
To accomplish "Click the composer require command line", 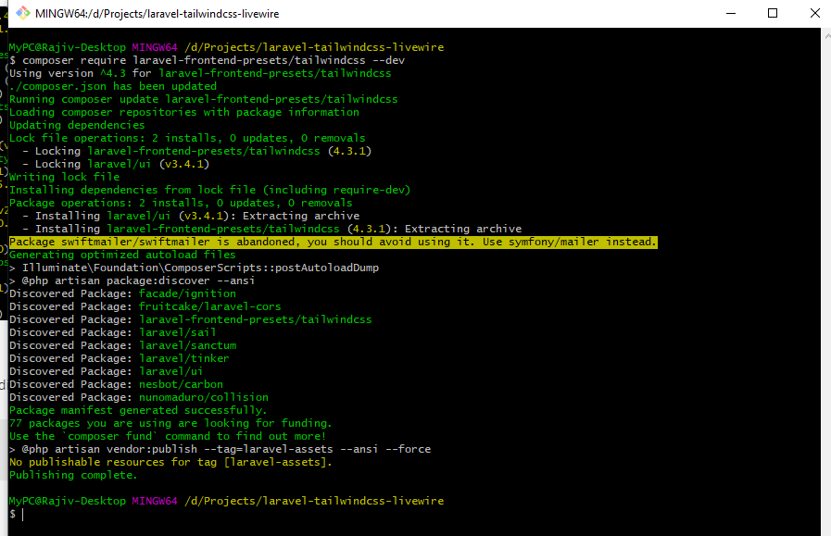I will pos(208,60).
